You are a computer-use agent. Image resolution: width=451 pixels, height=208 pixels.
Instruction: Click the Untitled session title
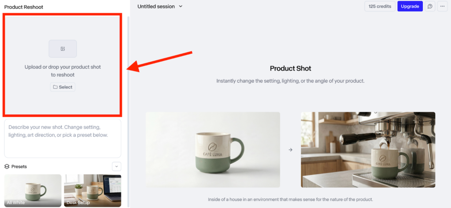[x=156, y=6]
